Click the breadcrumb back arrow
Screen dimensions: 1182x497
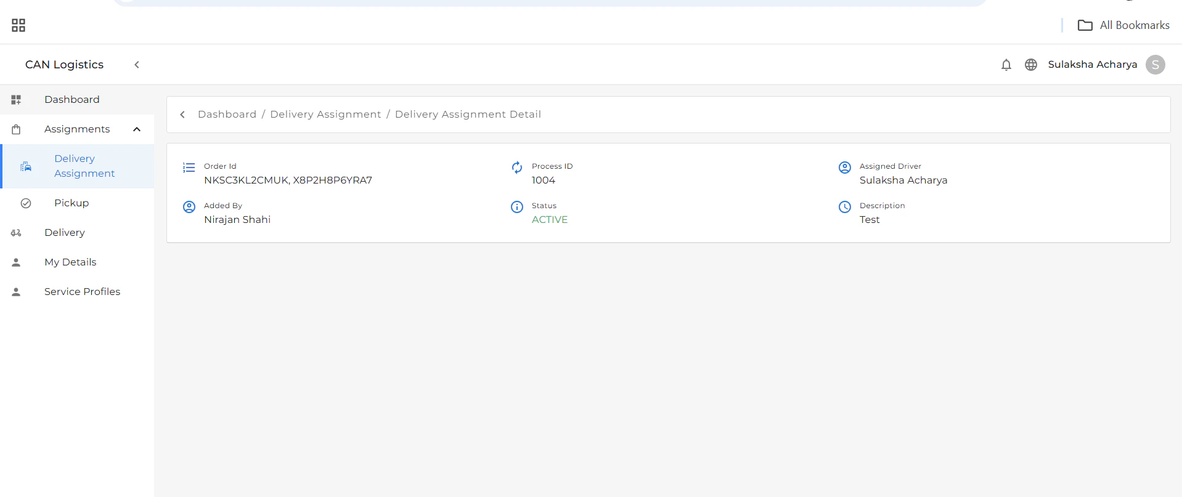coord(182,115)
